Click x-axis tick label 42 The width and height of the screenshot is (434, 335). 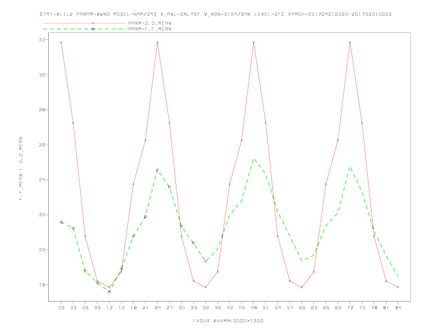(230, 308)
